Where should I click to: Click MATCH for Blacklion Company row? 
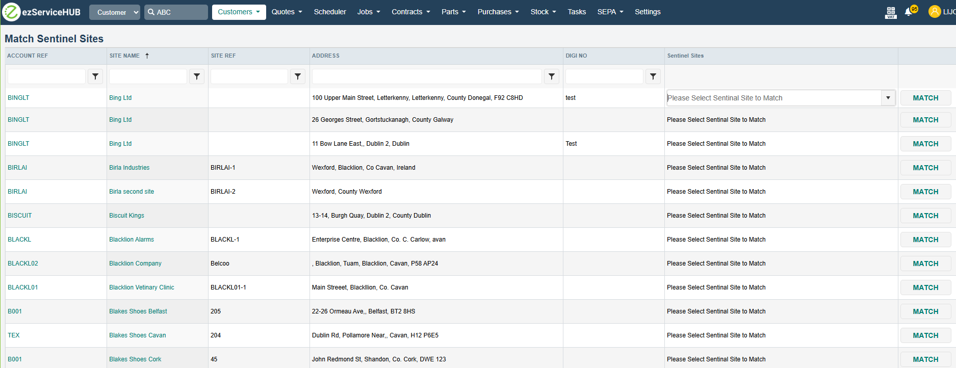coord(925,264)
